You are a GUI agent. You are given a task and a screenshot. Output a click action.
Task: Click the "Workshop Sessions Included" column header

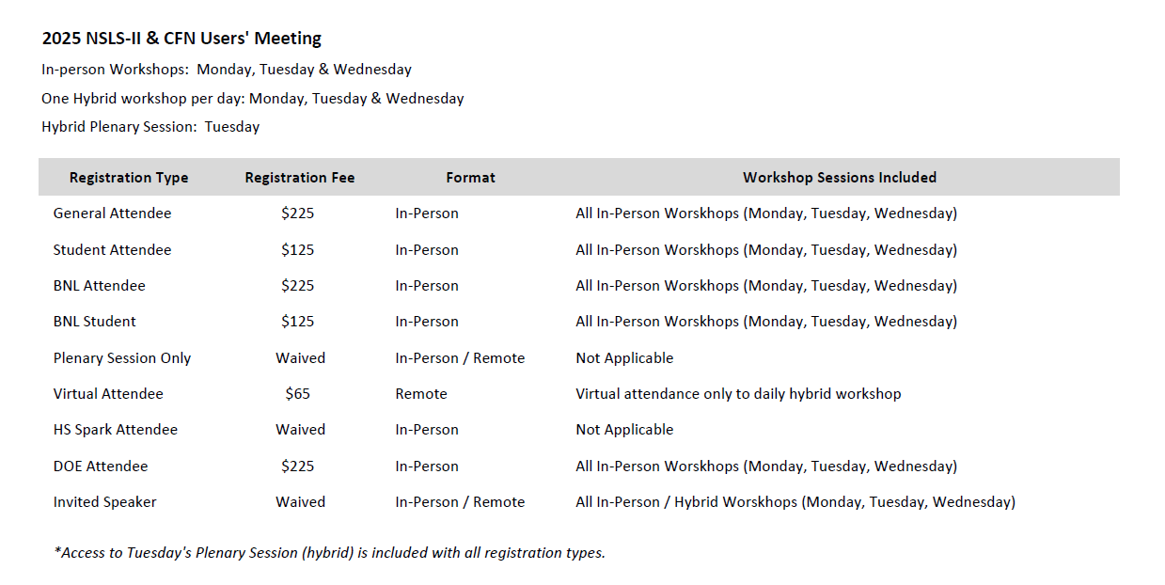tap(840, 178)
